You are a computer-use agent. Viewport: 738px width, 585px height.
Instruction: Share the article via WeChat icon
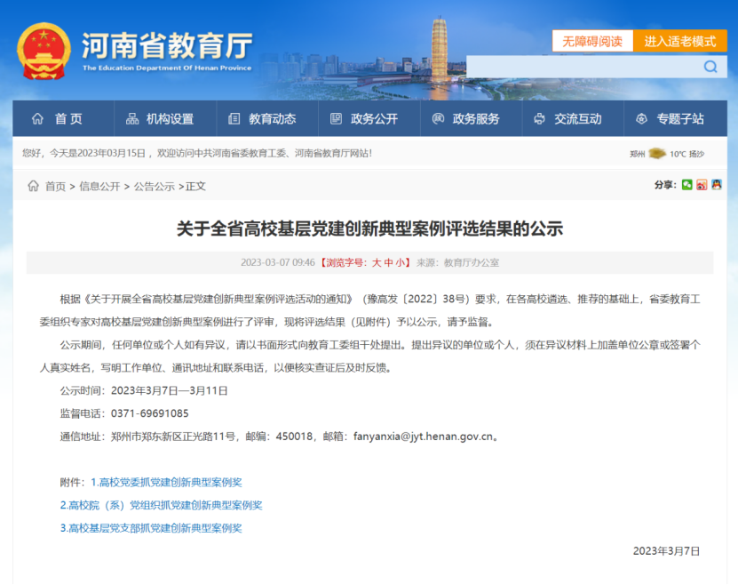(x=686, y=185)
